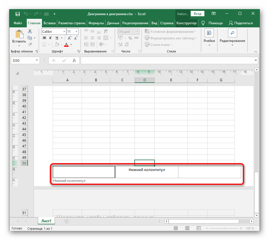
Task: Switch to the Формулы tab
Action: tap(96, 23)
